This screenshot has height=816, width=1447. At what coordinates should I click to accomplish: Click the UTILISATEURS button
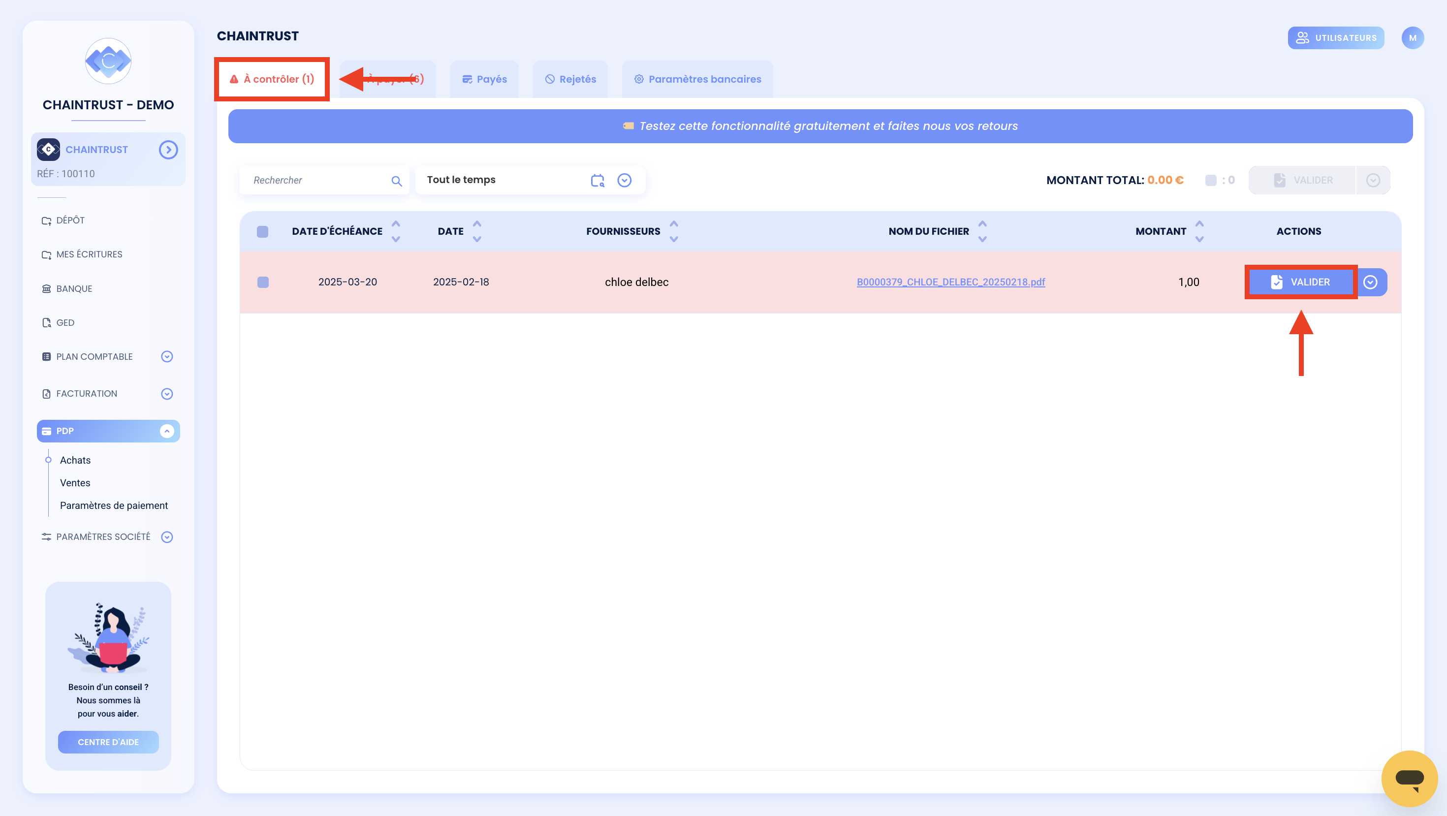(x=1336, y=37)
